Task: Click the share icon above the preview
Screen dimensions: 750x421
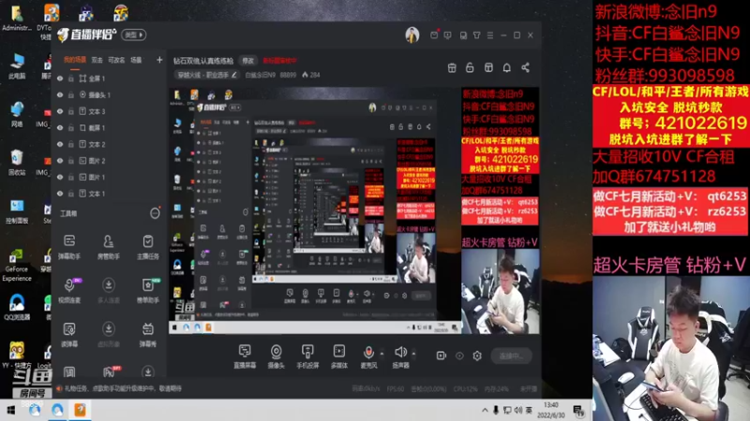Action: [525, 67]
